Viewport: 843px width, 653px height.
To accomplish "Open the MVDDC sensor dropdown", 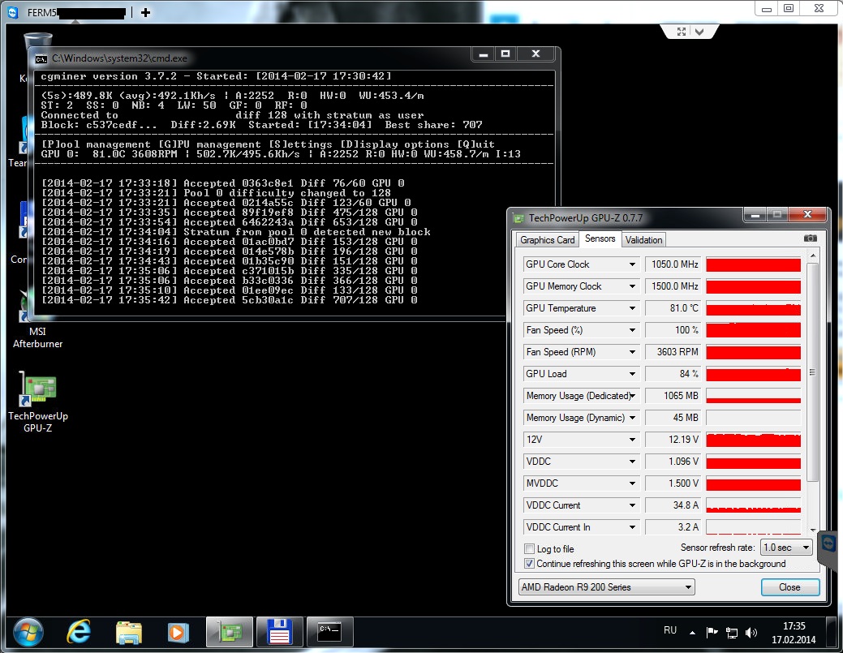I will [632, 483].
